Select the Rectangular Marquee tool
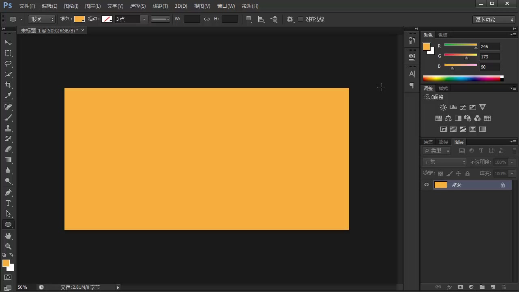This screenshot has width=519, height=292. point(8,53)
